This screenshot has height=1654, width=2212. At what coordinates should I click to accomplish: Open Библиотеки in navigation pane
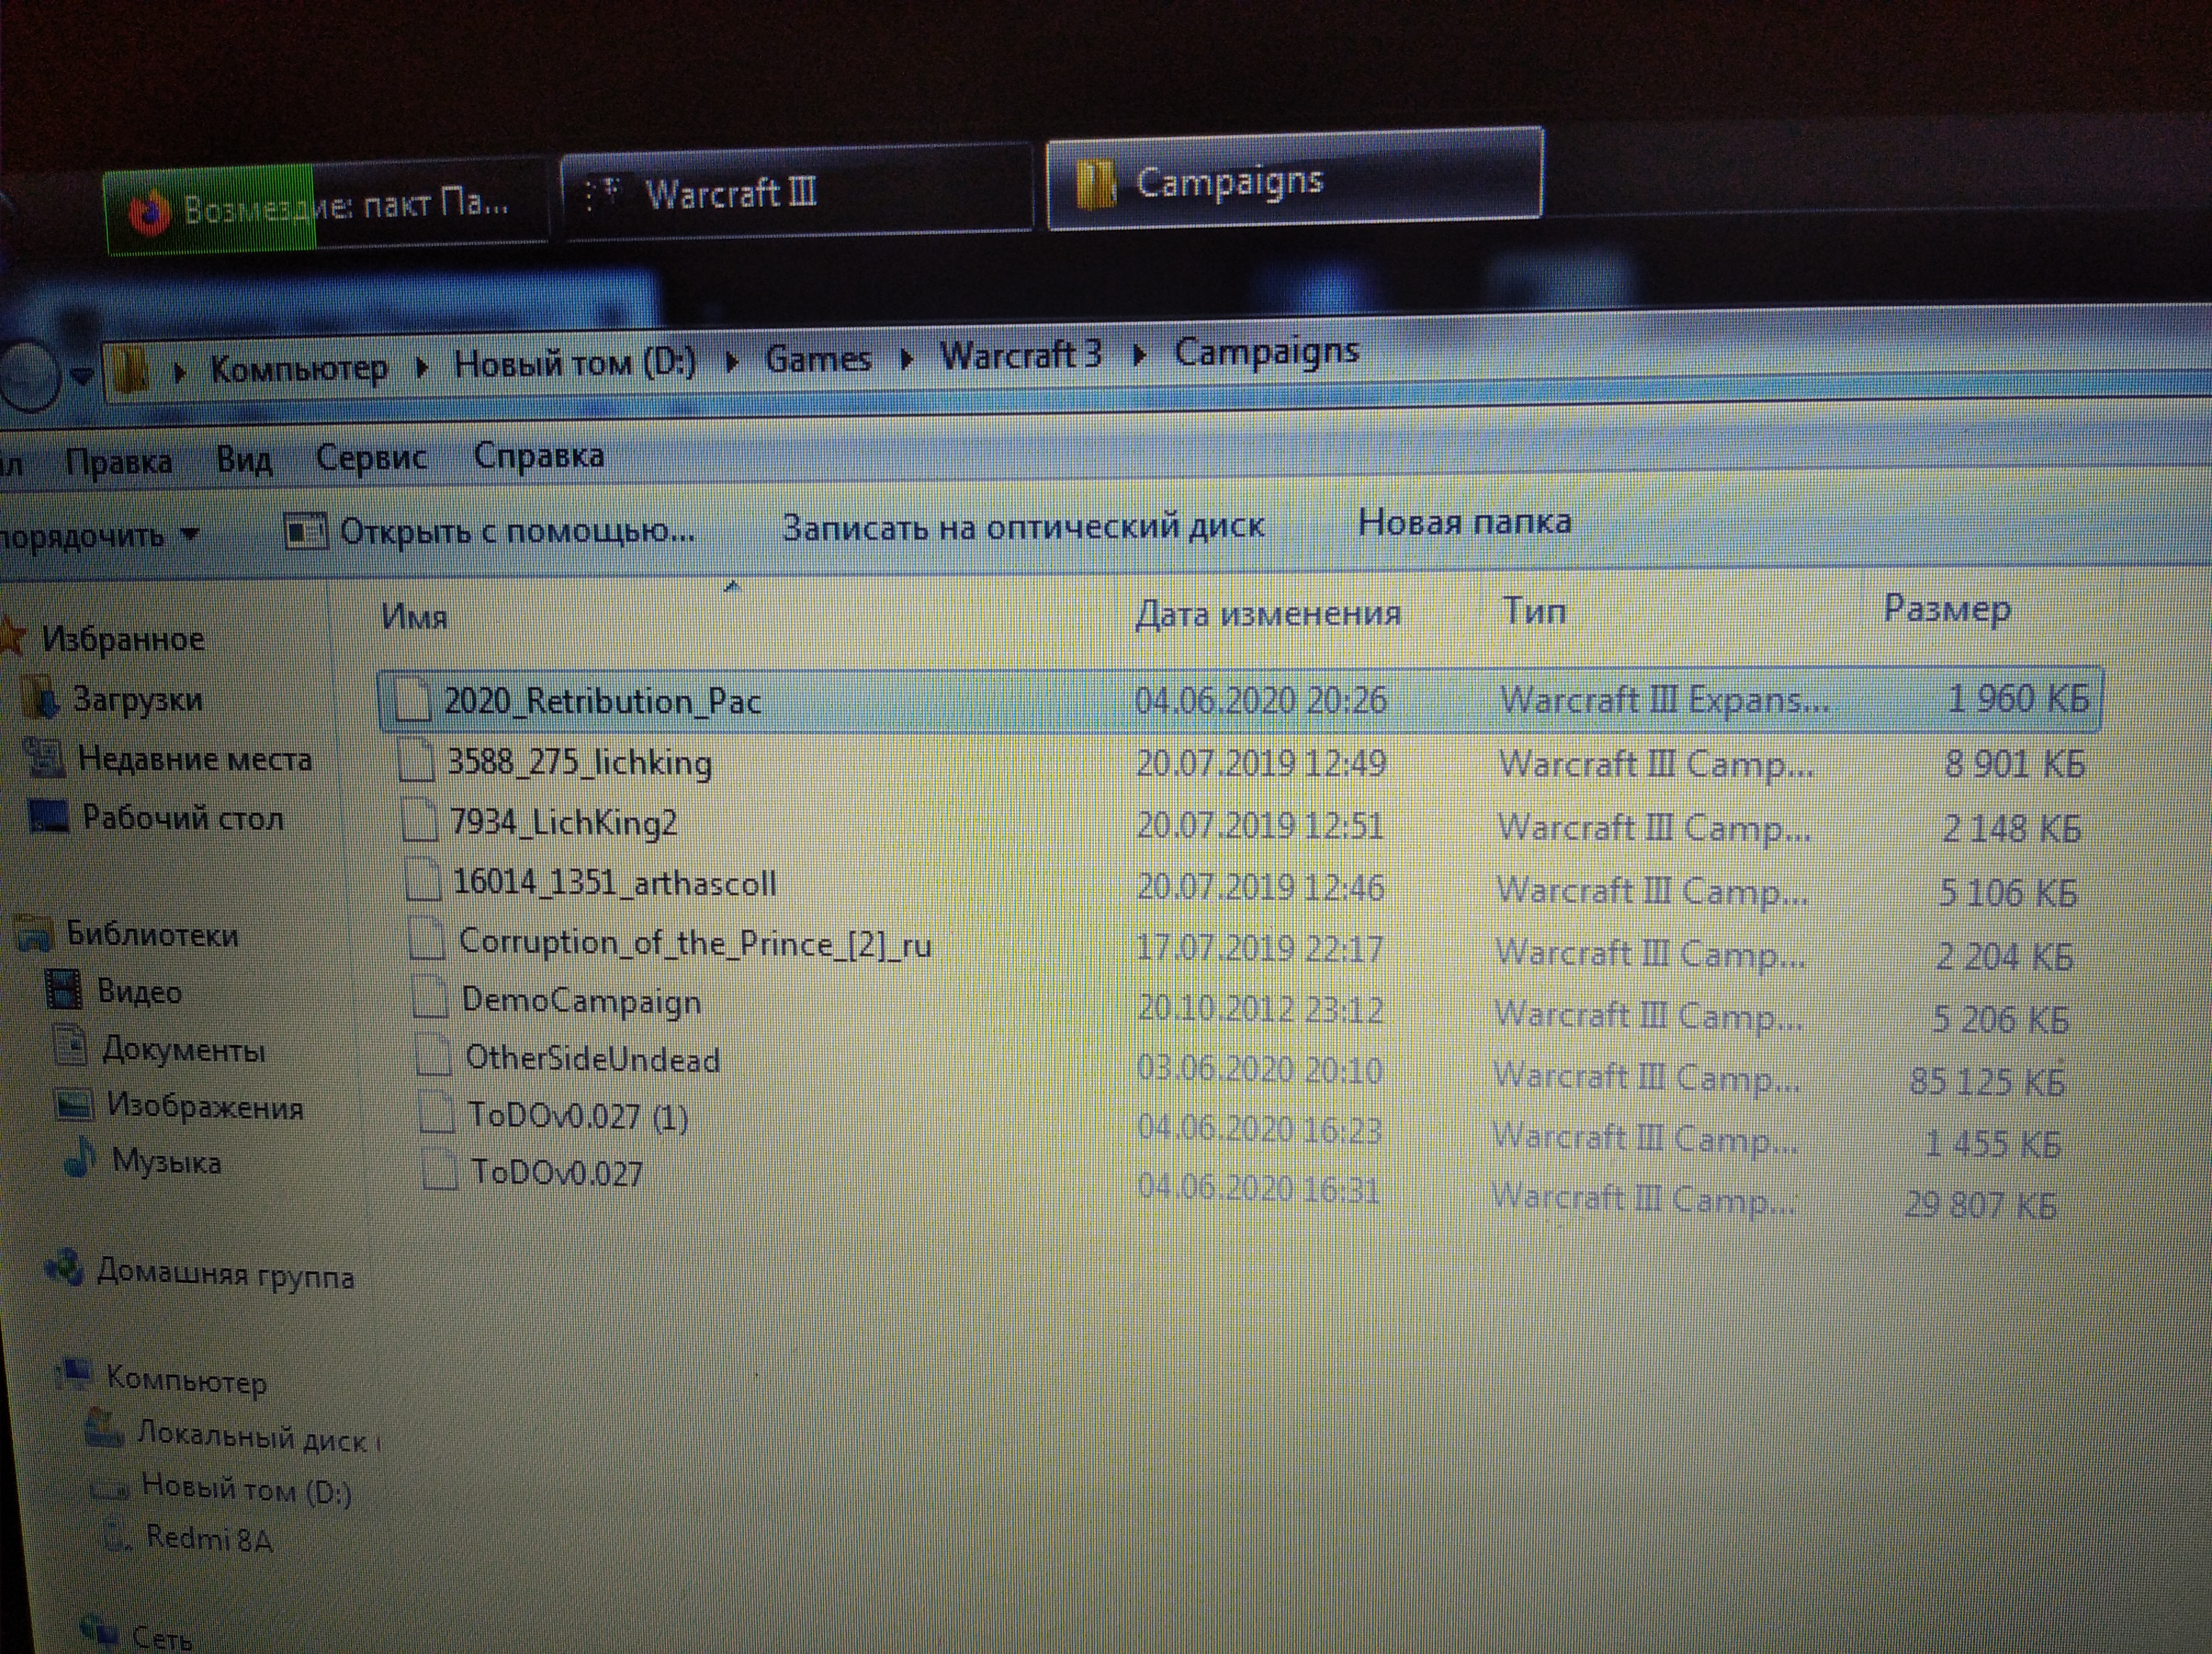[152, 934]
